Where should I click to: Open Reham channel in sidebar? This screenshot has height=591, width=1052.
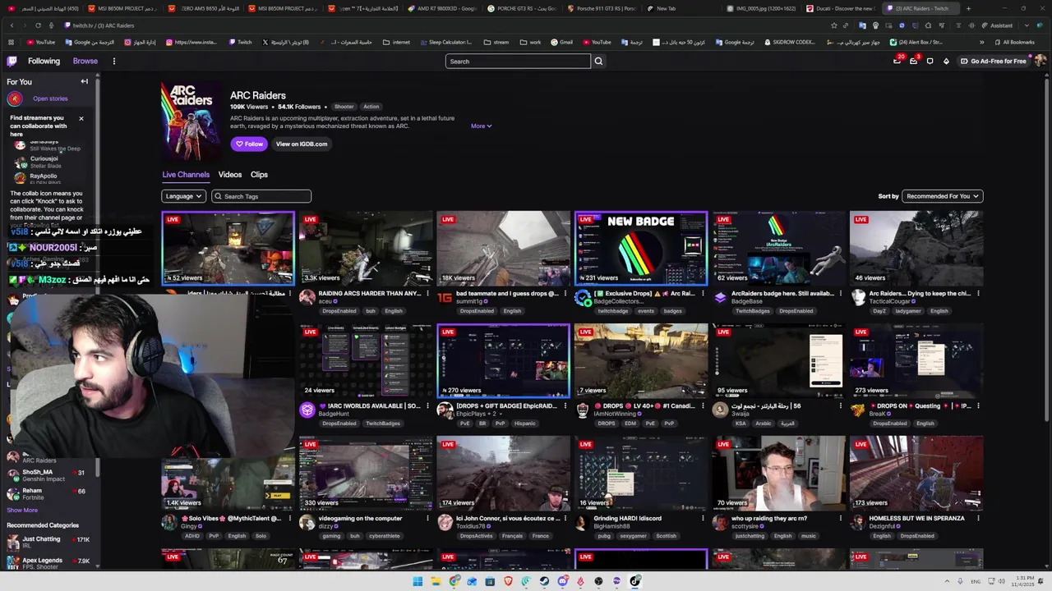point(48,494)
